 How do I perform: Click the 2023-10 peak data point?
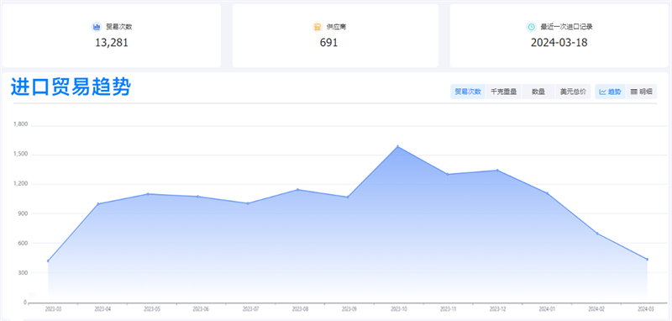pos(397,146)
